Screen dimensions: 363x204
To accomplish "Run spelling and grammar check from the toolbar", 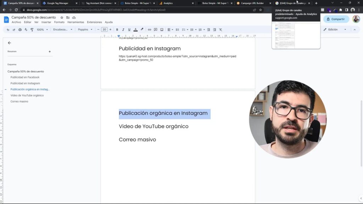I will [26, 30].
